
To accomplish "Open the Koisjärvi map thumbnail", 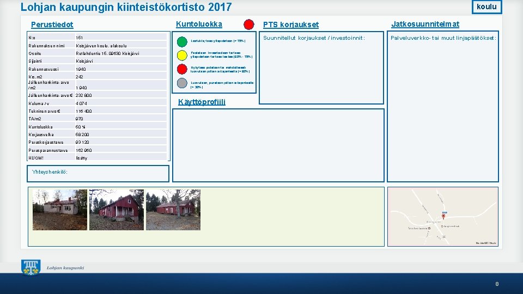I will [442, 217].
